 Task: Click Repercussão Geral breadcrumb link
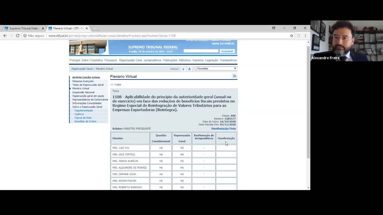[x=82, y=69]
